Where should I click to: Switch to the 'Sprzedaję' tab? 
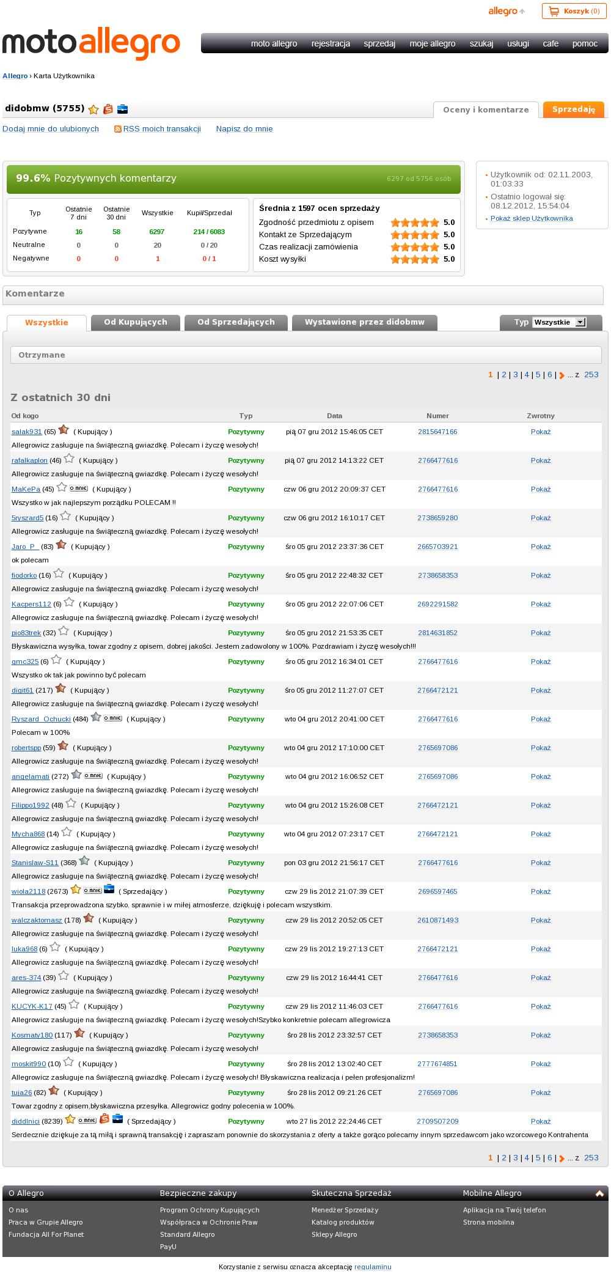tap(574, 109)
